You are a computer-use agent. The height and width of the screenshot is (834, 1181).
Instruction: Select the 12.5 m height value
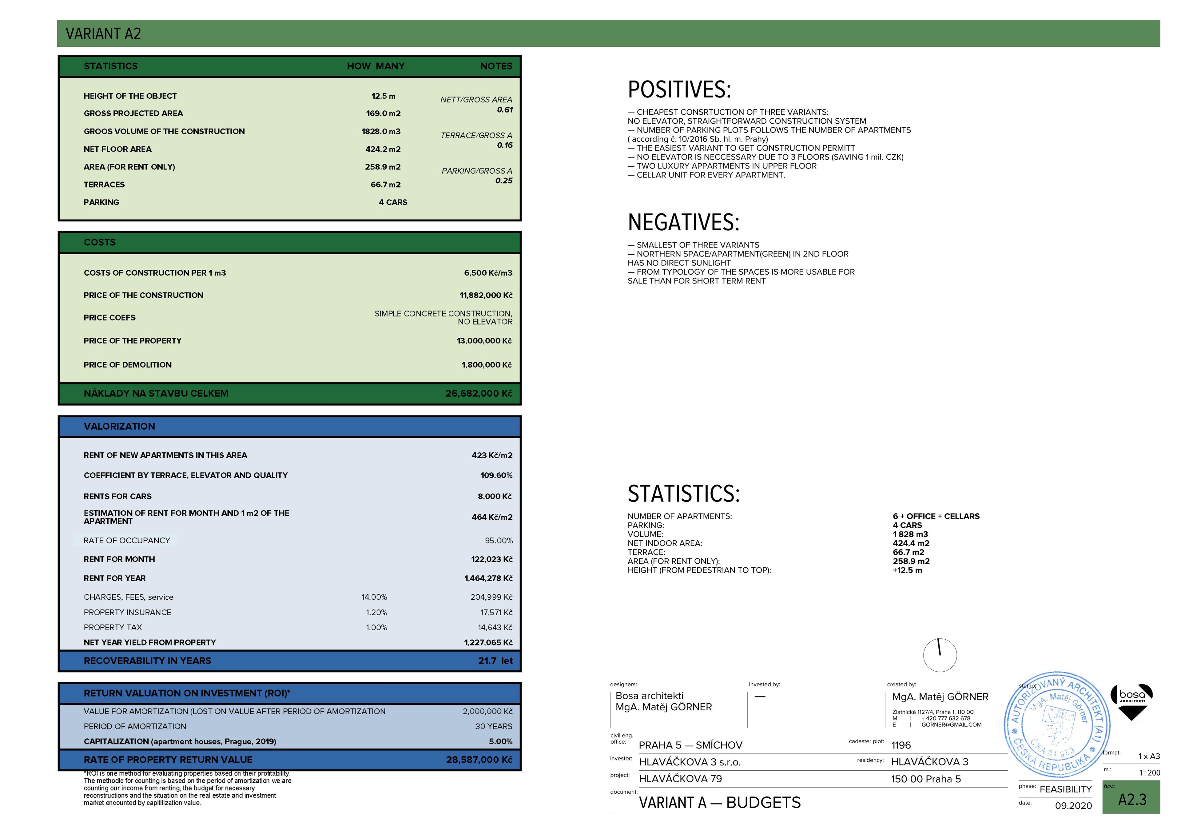(384, 96)
